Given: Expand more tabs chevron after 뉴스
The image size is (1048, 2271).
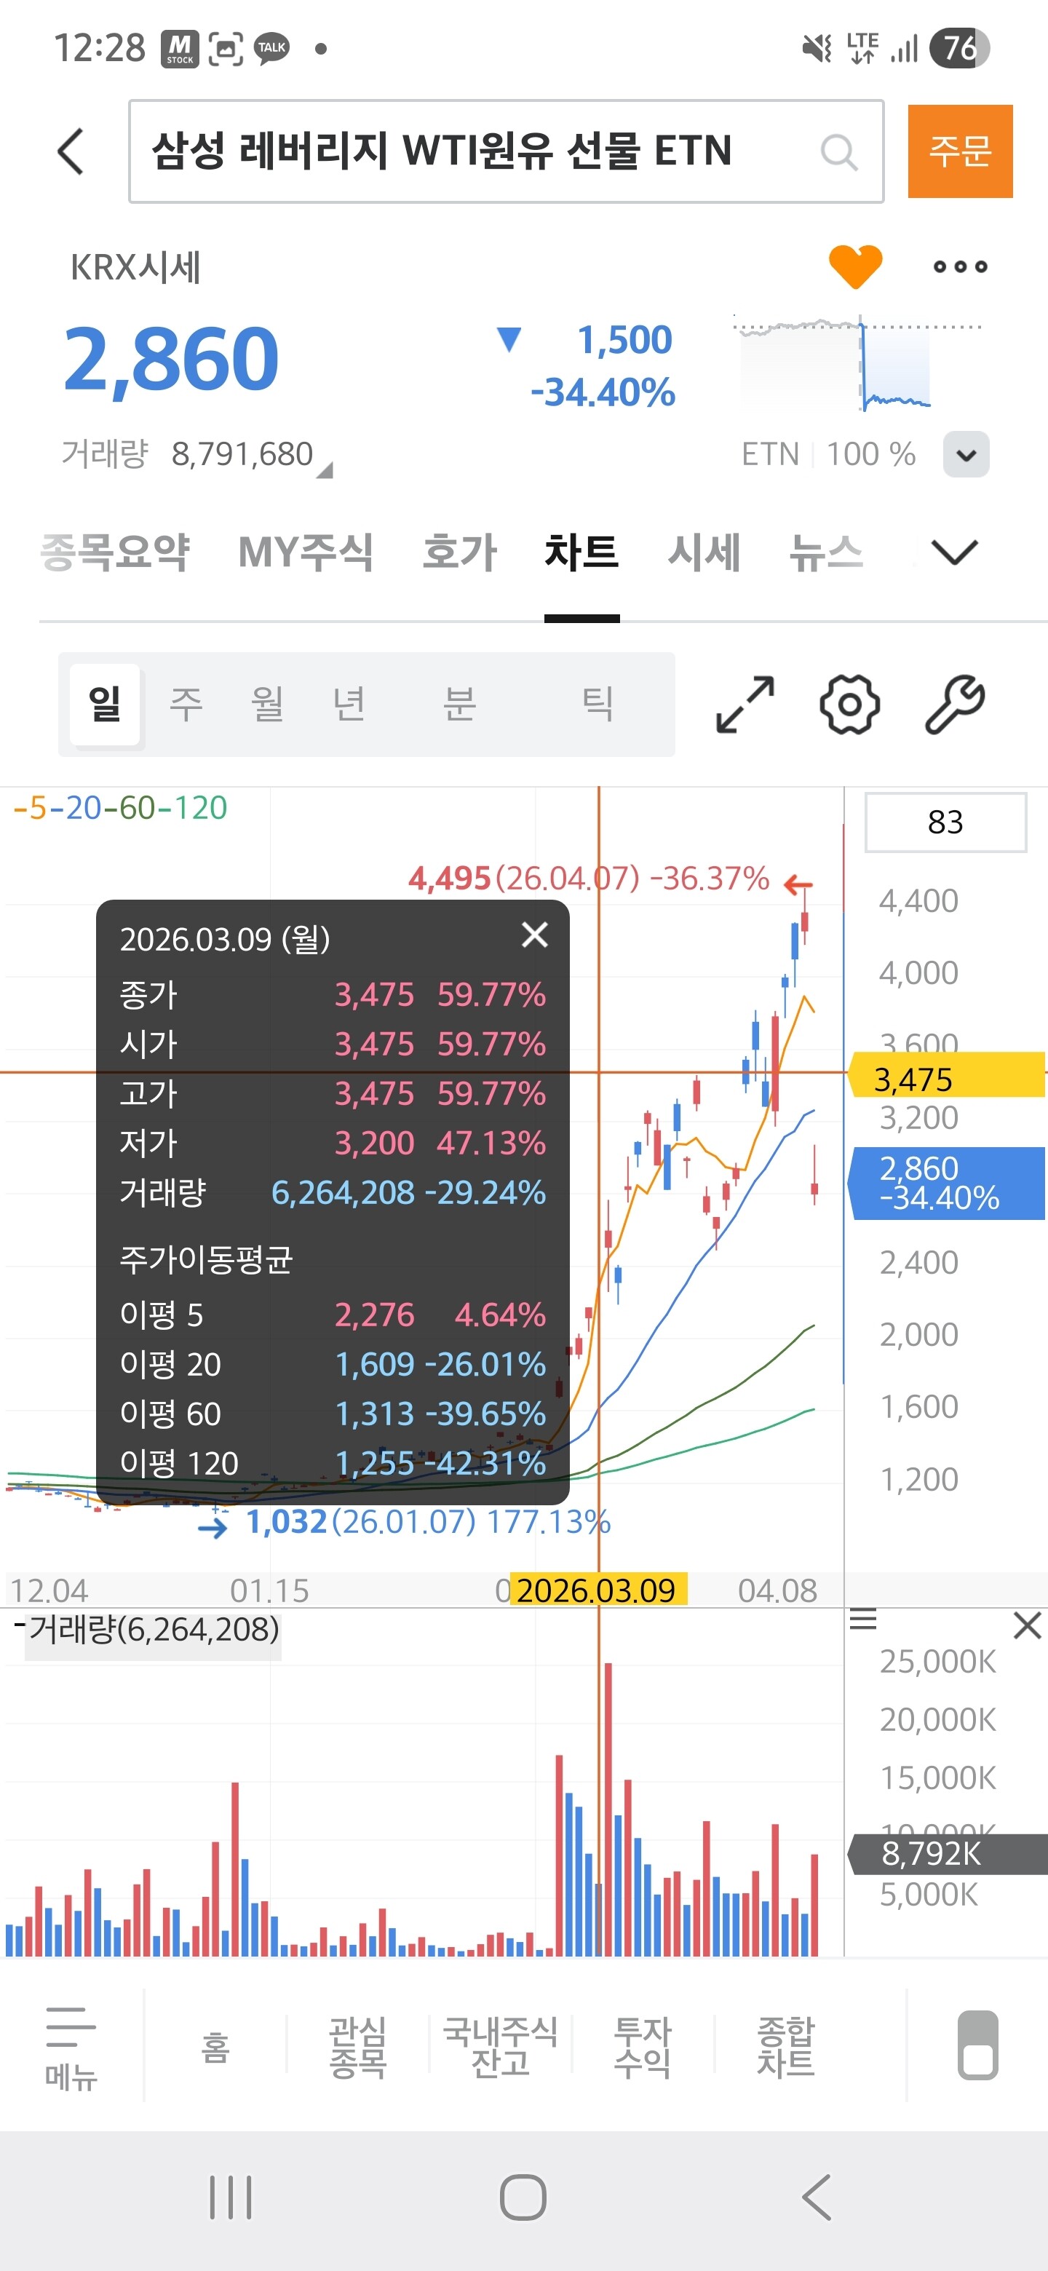Looking at the screenshot, I should (953, 552).
